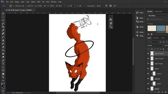Pick the cream color swatch in Libraries
Image resolution: width=168 pixels, height=94 pixels.
click(x=152, y=28)
